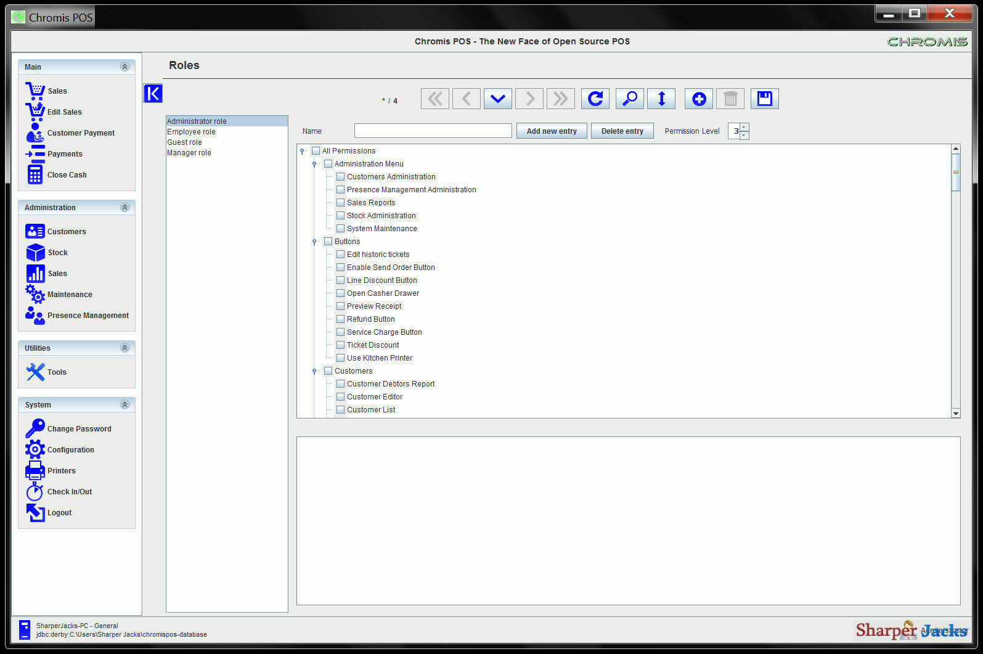This screenshot has width=983, height=654.
Task: Collapse the Administration sidebar section
Action: point(124,207)
